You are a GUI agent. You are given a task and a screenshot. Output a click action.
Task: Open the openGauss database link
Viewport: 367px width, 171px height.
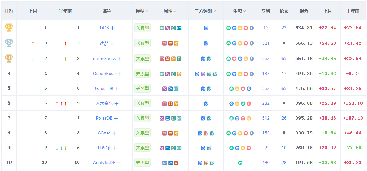104,59
